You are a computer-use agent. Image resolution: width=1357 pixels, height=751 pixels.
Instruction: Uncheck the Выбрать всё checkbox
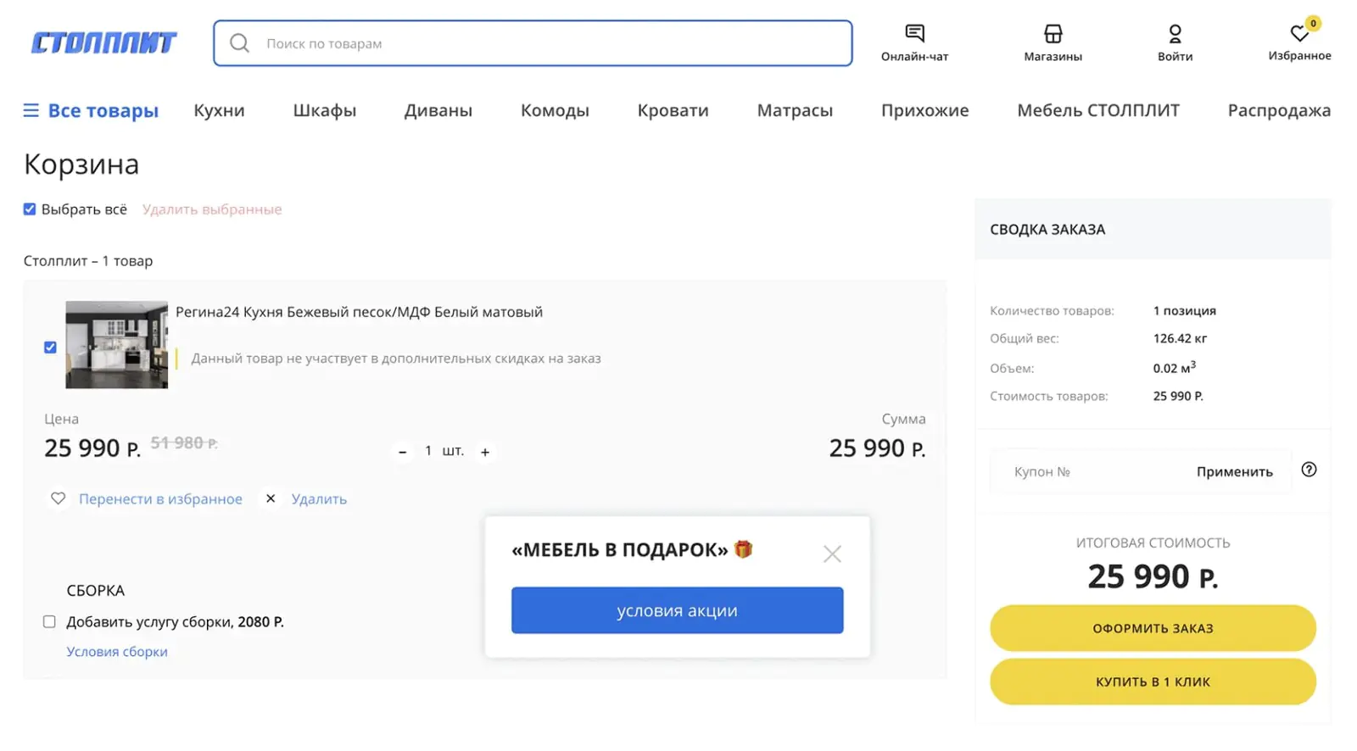tap(29, 209)
